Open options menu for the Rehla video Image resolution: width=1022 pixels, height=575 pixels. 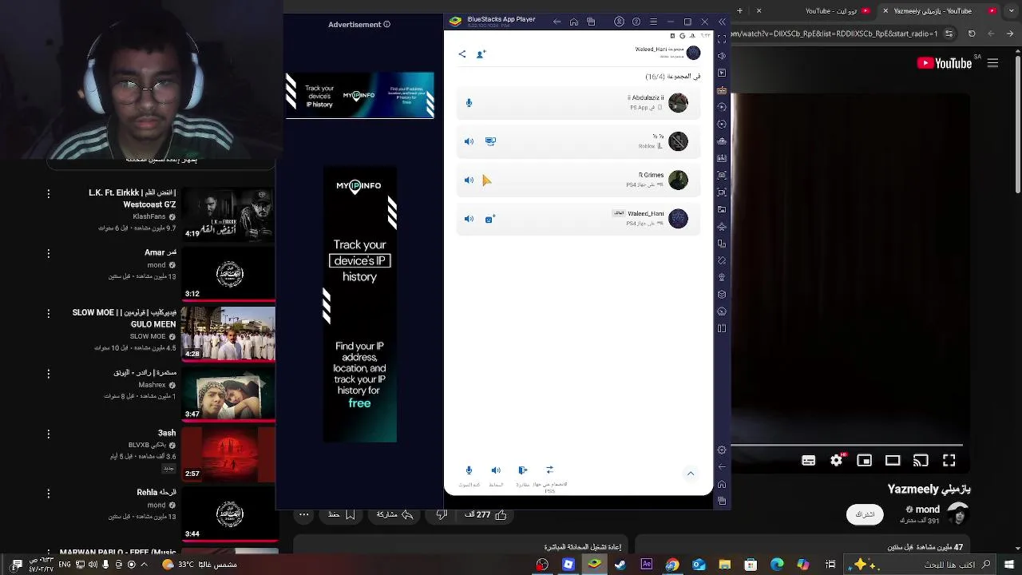point(49,494)
